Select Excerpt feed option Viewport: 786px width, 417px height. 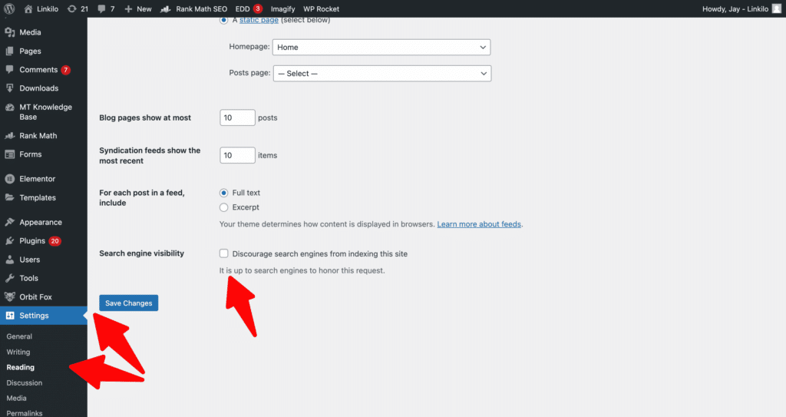[223, 207]
